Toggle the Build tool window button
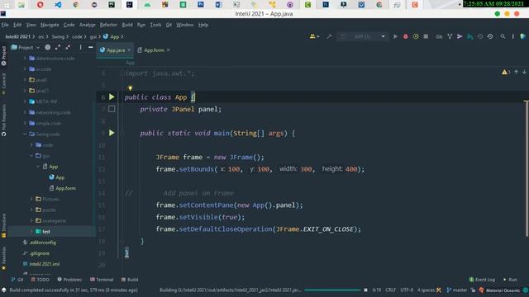Viewport: 529px width, 297px height. [x=130, y=280]
